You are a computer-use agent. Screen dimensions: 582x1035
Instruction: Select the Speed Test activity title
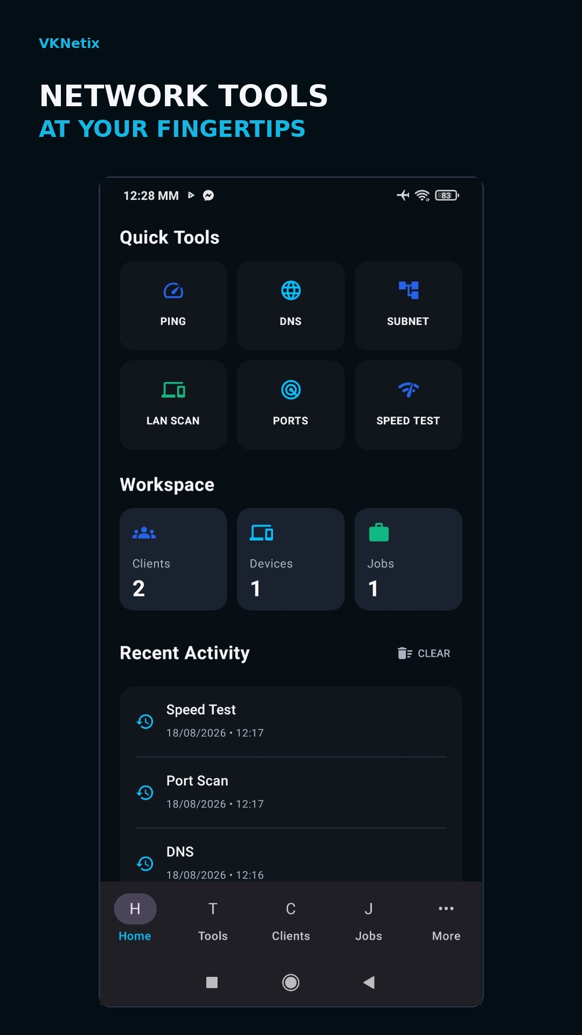click(201, 709)
